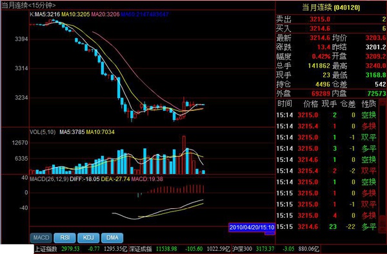Select the 15:14 多平 trade row with 3 lots
This screenshot has height=254, width=387.
click(x=327, y=148)
